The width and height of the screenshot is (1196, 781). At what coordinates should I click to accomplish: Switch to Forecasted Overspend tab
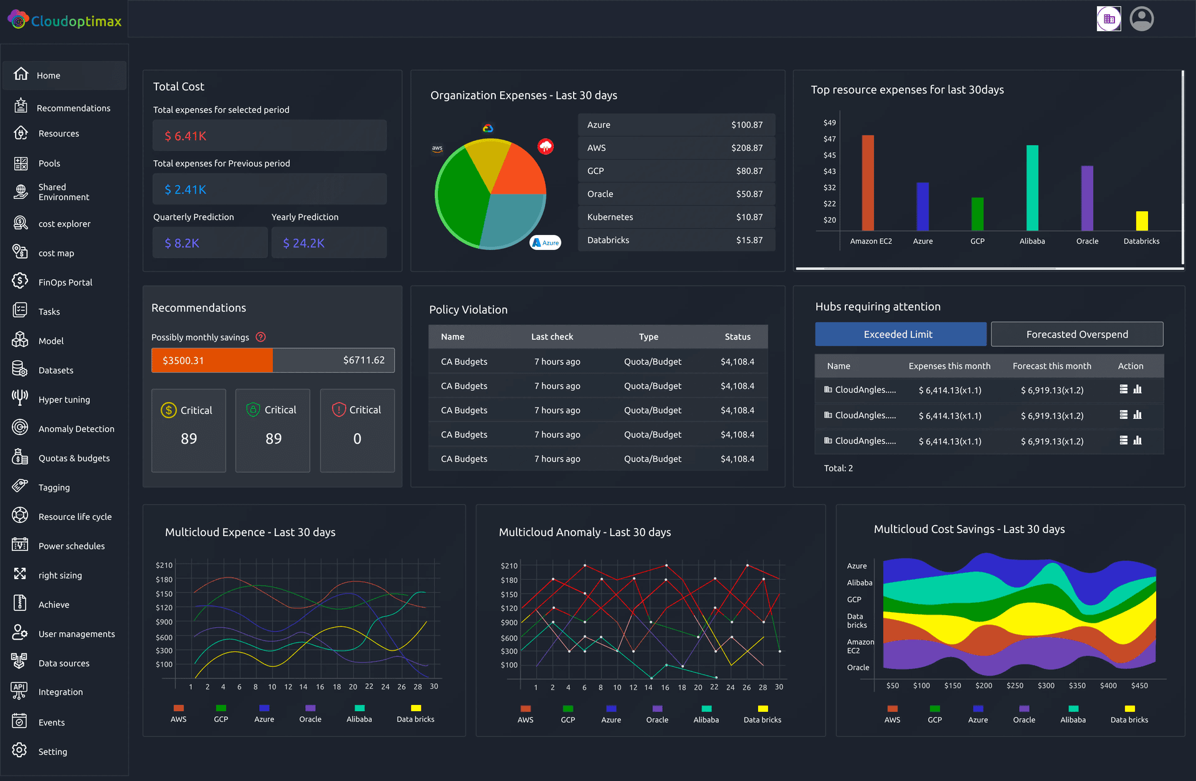coord(1076,335)
